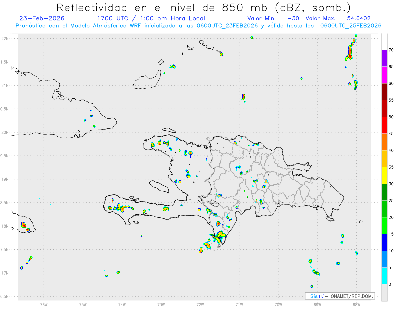Select the bright red 45–50 dBZ color bar segment
The image size is (400, 309).
384,125
